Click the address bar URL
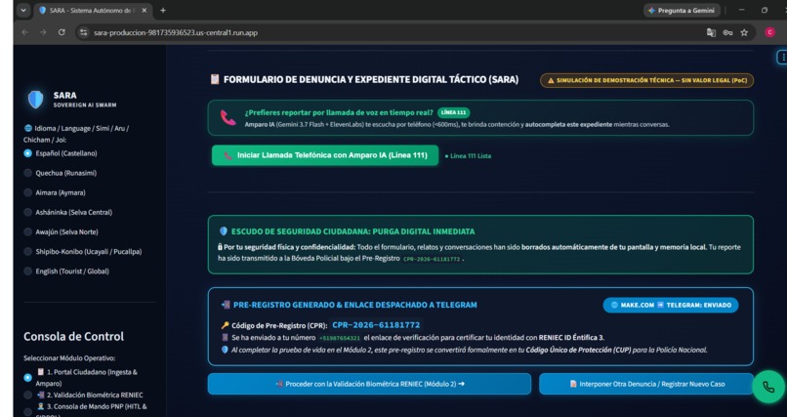 pyautogui.click(x=175, y=32)
